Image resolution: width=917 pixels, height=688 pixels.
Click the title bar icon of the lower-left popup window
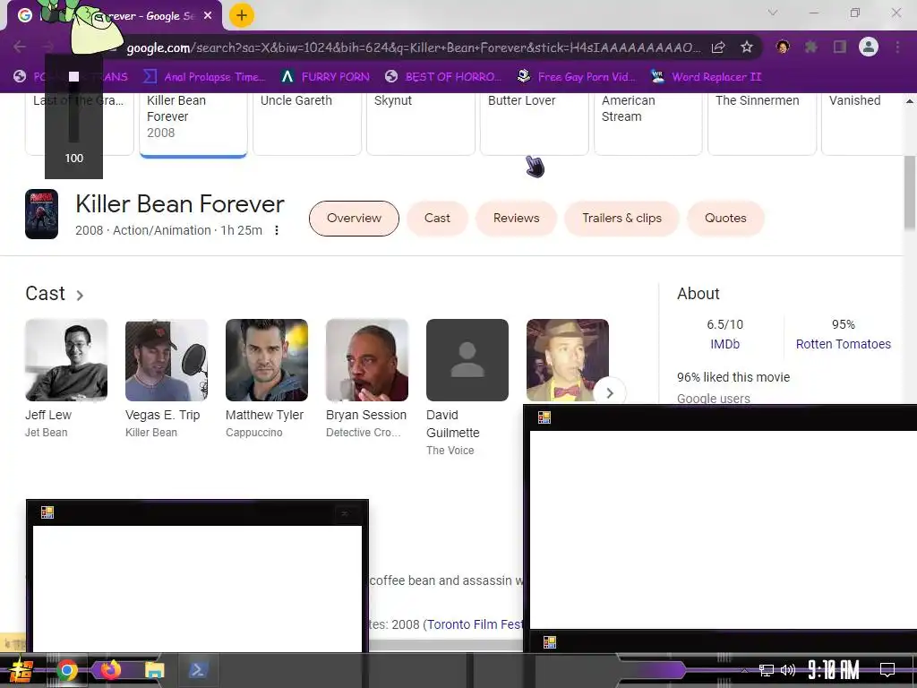[47, 512]
